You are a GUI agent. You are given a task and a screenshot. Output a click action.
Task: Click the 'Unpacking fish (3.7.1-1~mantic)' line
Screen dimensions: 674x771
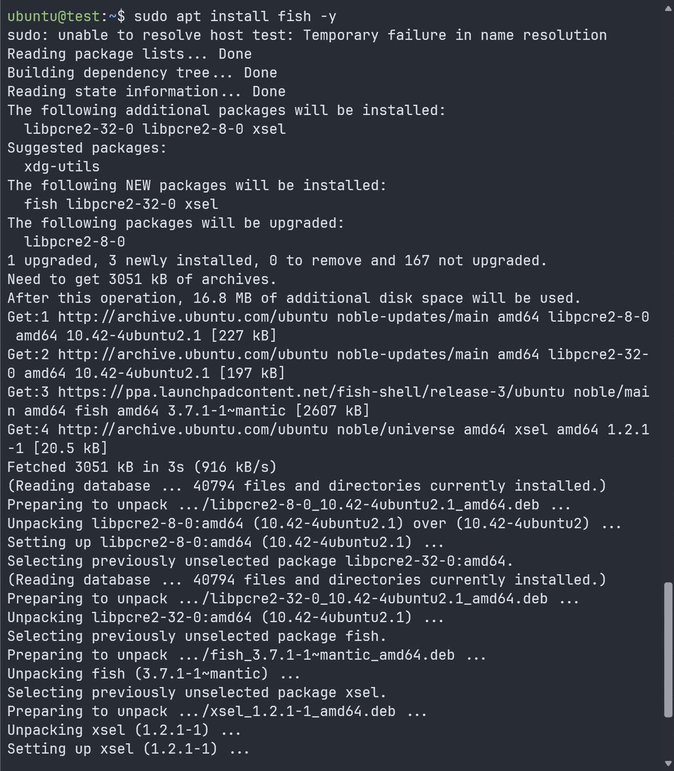[154, 674]
